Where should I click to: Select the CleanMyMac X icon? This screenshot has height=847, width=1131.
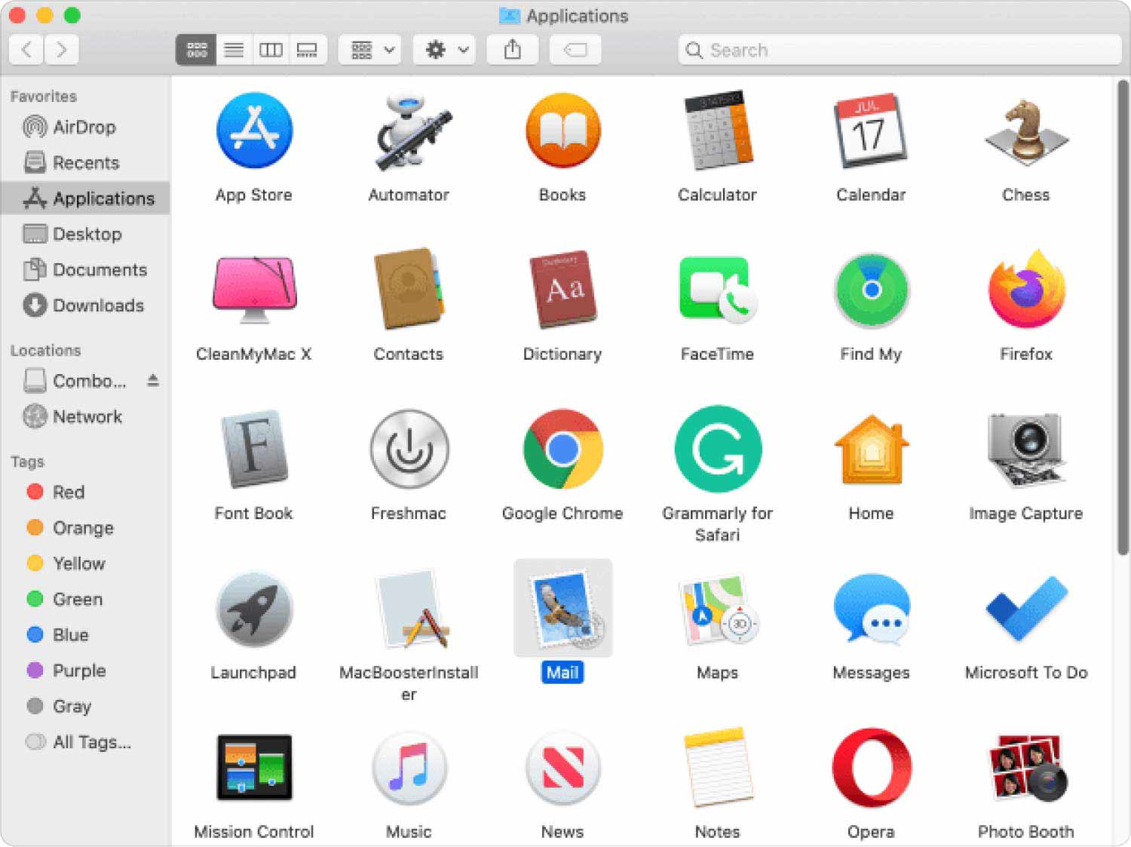254,290
